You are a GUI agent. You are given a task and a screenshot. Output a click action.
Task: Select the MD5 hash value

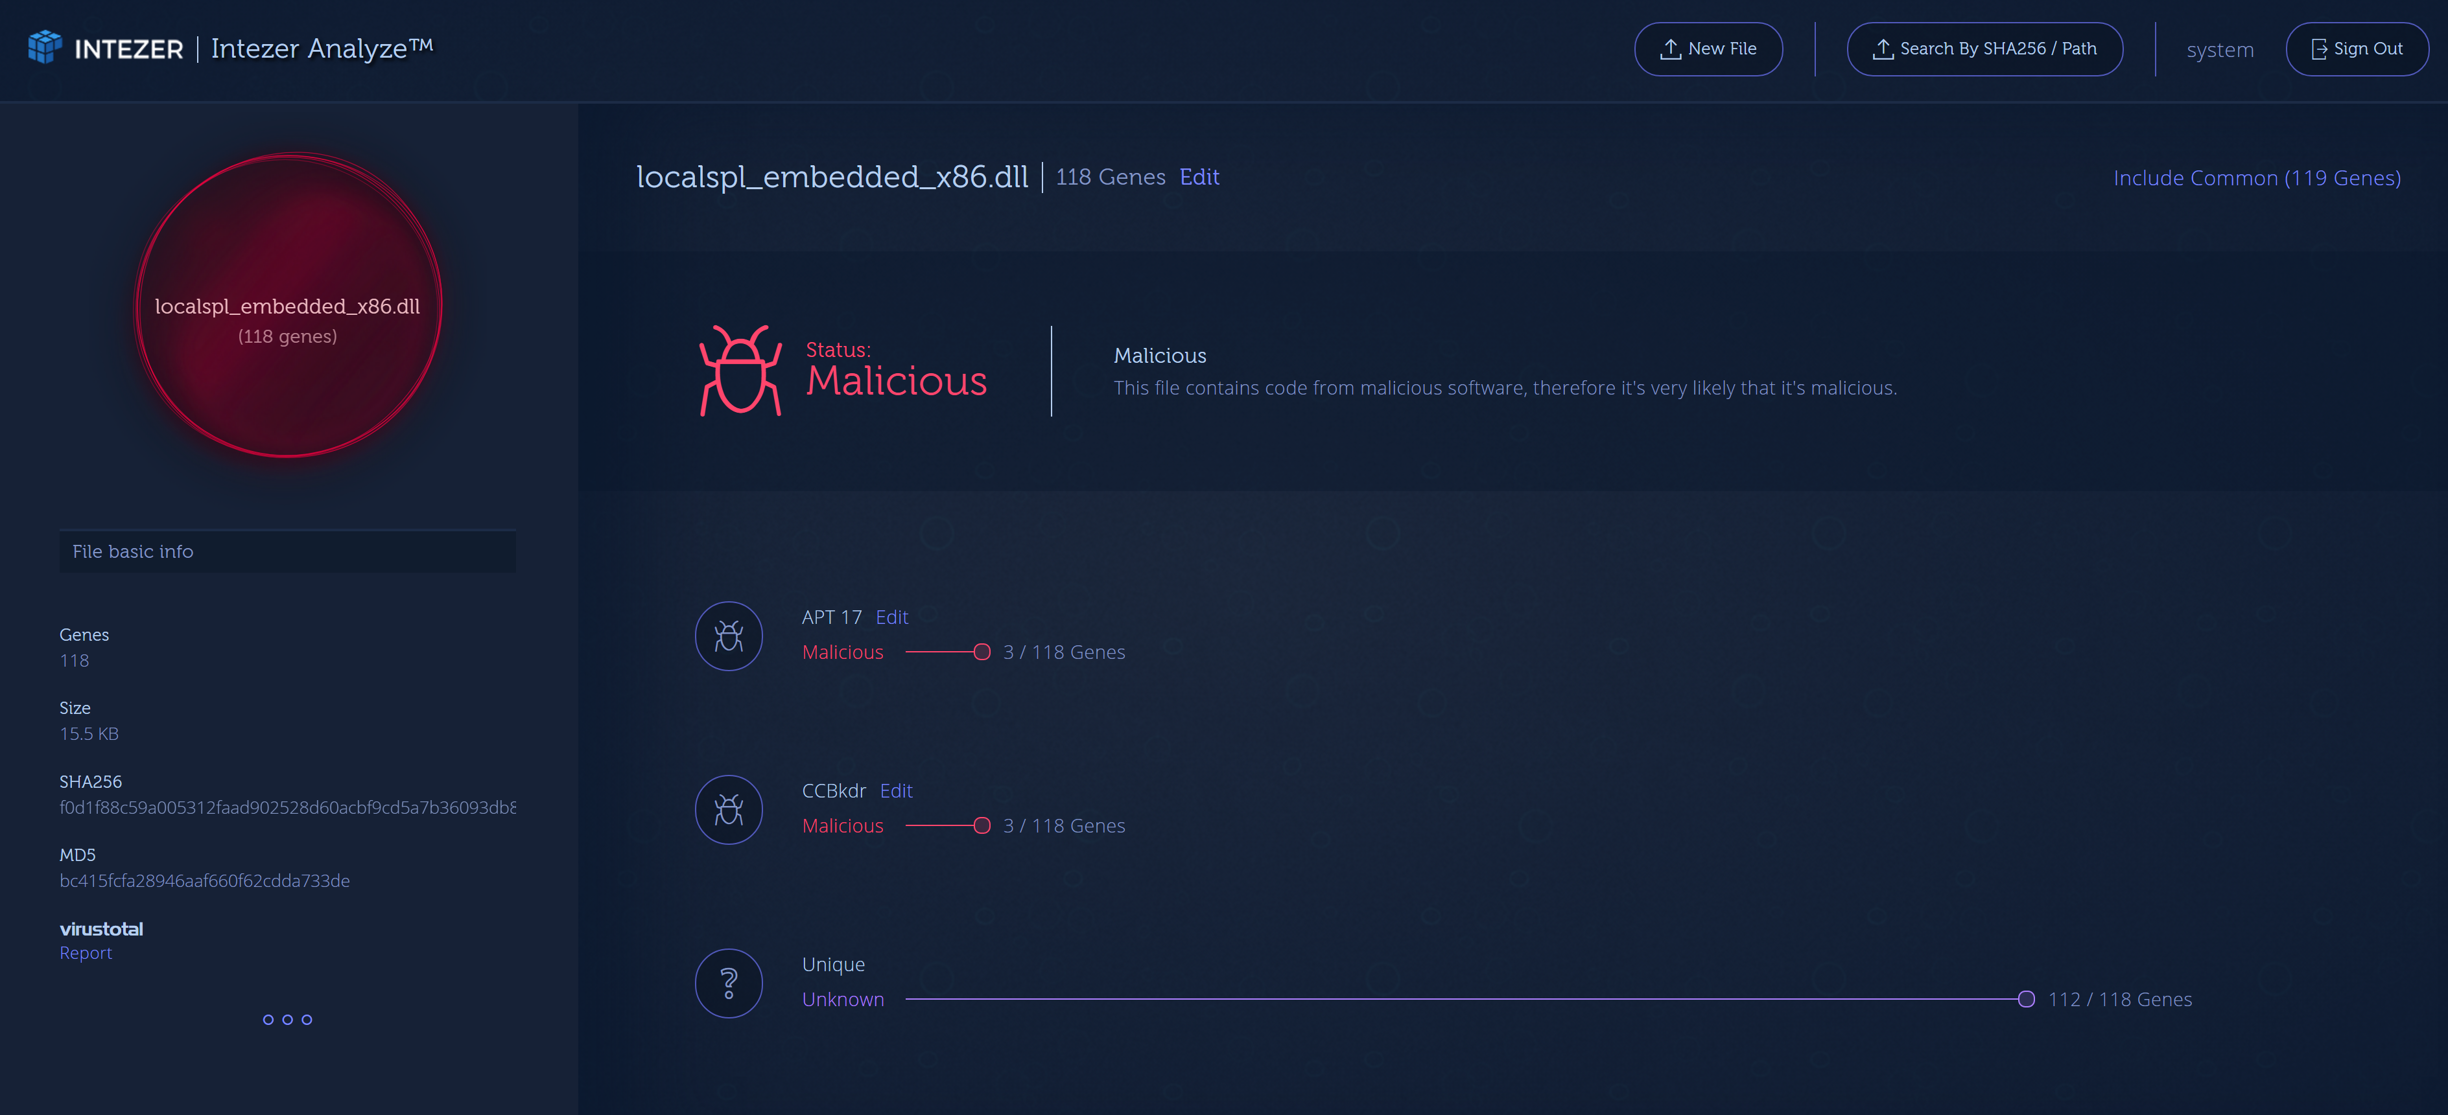(x=204, y=880)
